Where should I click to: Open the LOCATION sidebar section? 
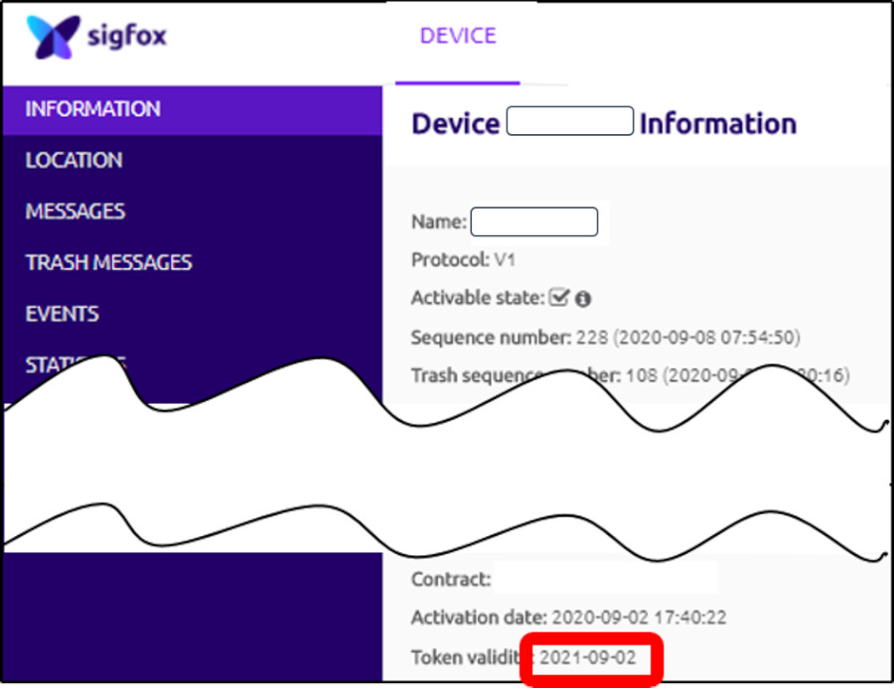pyautogui.click(x=74, y=160)
